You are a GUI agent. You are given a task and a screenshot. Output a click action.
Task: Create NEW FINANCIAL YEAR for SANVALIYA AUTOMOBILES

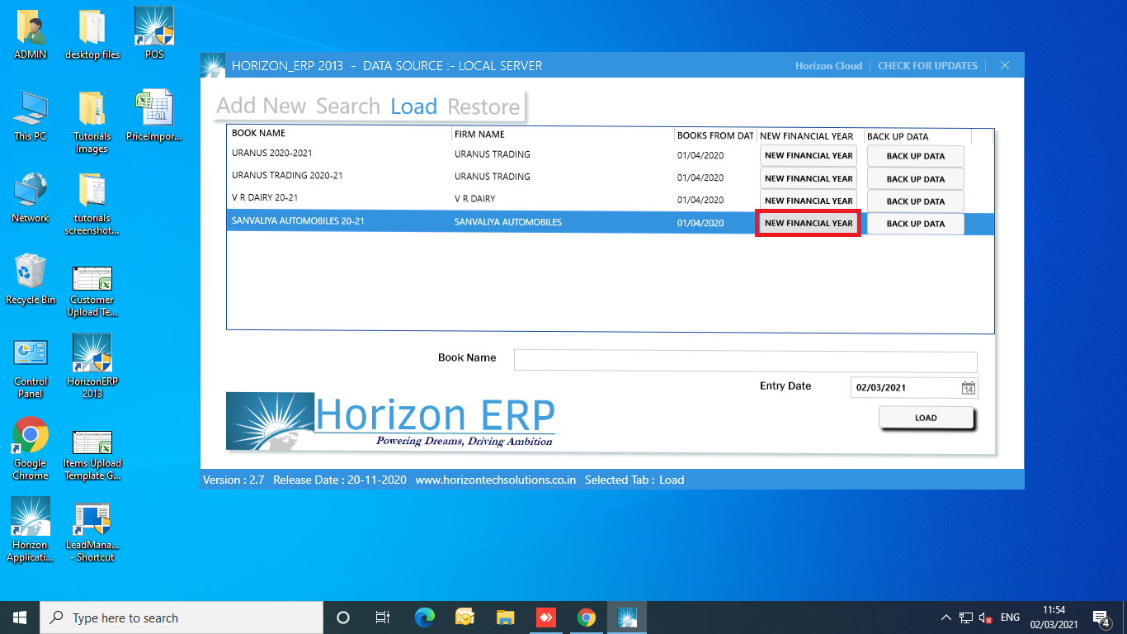808,223
